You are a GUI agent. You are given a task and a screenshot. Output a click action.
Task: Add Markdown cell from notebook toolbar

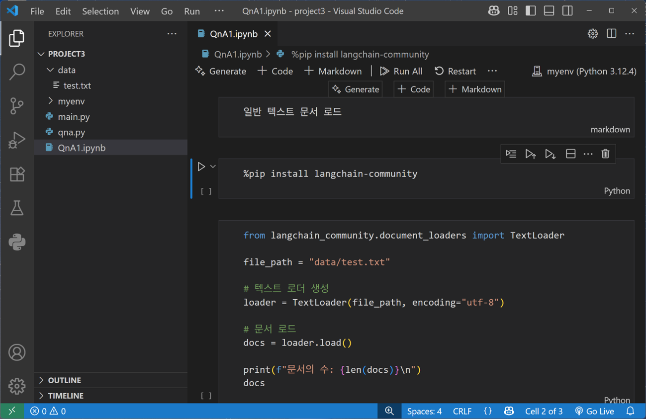pyautogui.click(x=333, y=71)
